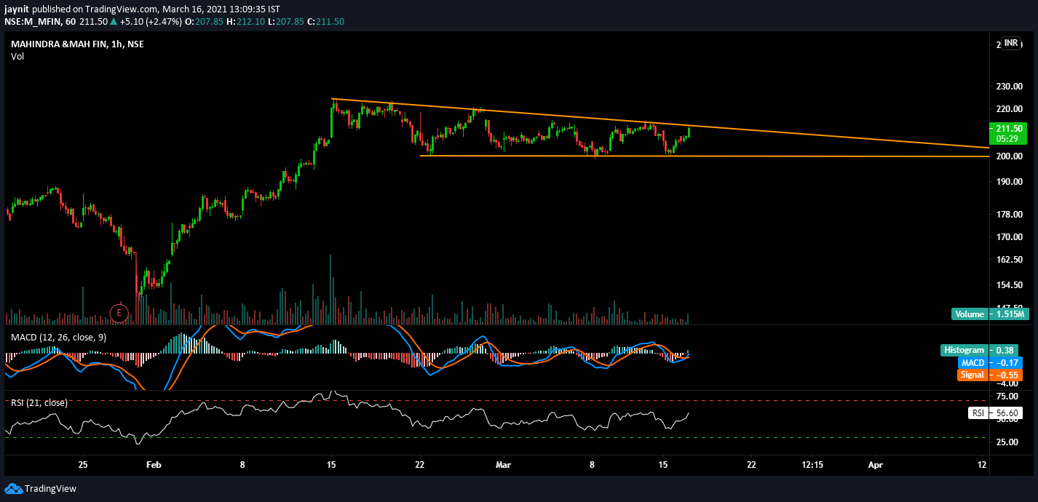The width and height of the screenshot is (1038, 502).
Task: Click the Feb label on the time axis
Action: [154, 464]
